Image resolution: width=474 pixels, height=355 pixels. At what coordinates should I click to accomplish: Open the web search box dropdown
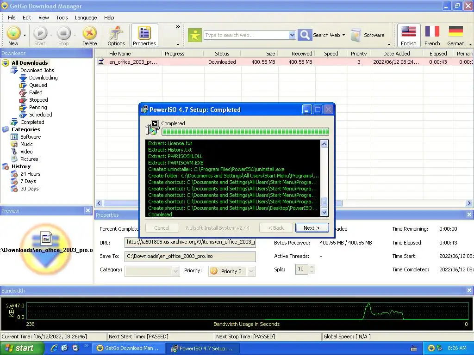[292, 35]
